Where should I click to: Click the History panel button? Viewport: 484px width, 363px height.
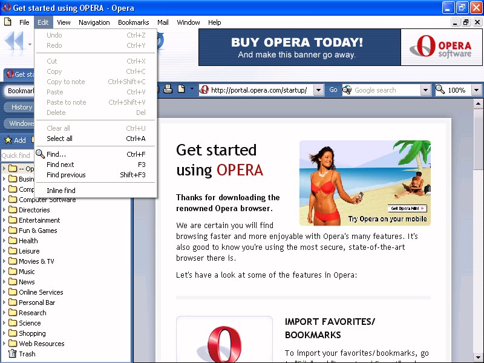coord(19,107)
